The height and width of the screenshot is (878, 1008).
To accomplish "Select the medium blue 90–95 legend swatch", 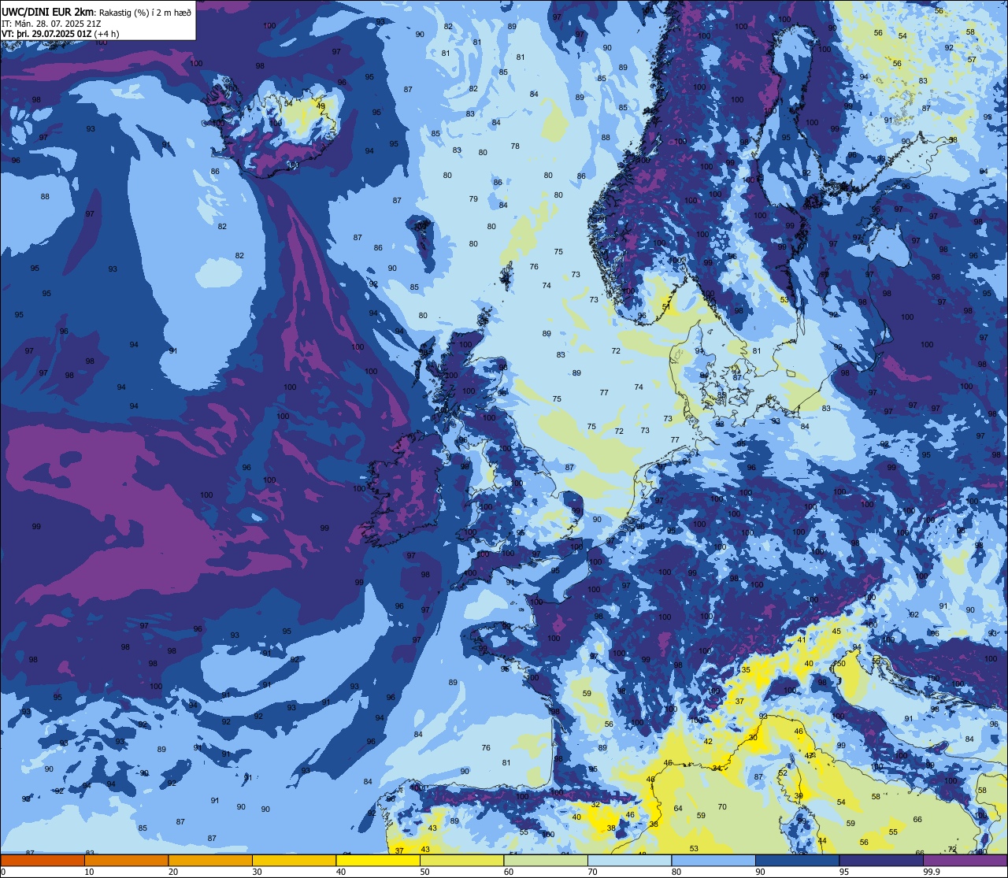I will point(797,861).
